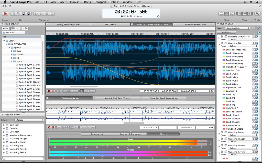Remove the Mastering EQ plug-in from the chain
Viewport: 262px width, 163px height.
coord(222,43)
